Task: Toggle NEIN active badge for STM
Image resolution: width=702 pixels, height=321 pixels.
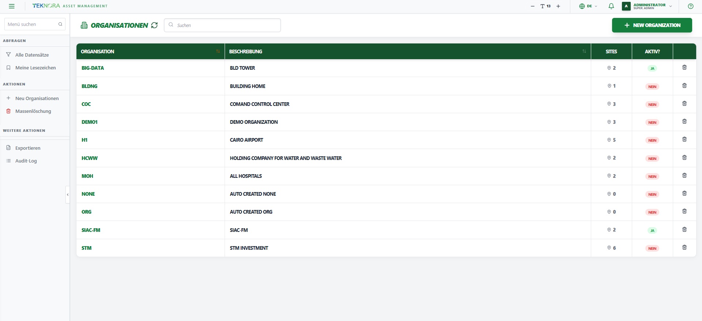Action: (652, 248)
